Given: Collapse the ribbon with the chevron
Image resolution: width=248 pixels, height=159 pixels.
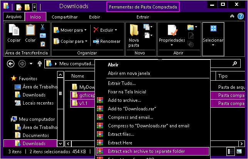Looking at the screenshot, I should [x=232, y=16].
